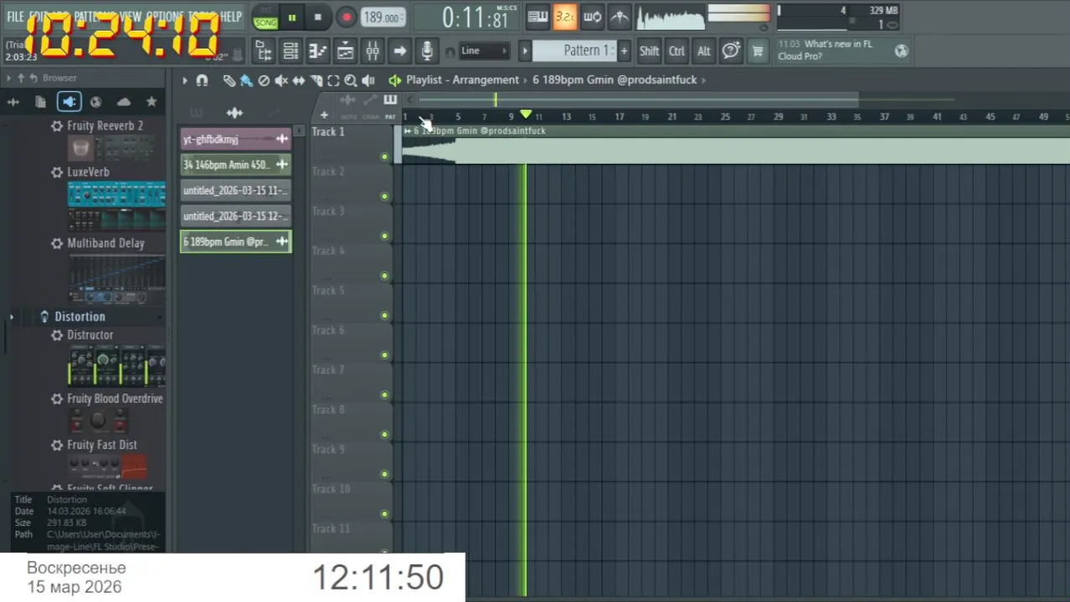Select the 34 146bpm Amin clip in picker
1070x602 pixels.
click(235, 165)
